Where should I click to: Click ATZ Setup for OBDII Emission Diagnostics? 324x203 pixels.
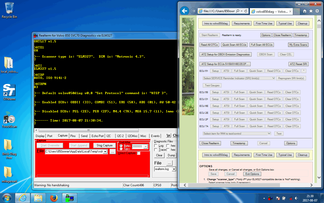(x=225, y=54)
